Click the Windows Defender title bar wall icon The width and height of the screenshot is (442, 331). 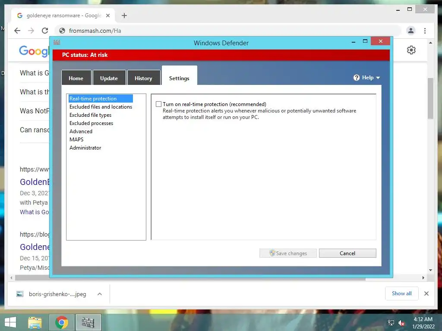pyautogui.click(x=57, y=43)
